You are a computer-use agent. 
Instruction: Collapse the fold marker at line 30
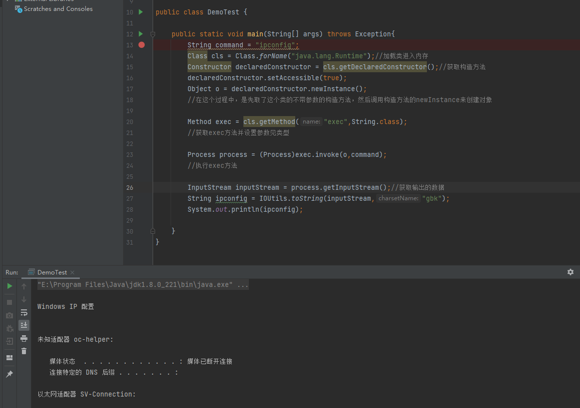point(153,231)
